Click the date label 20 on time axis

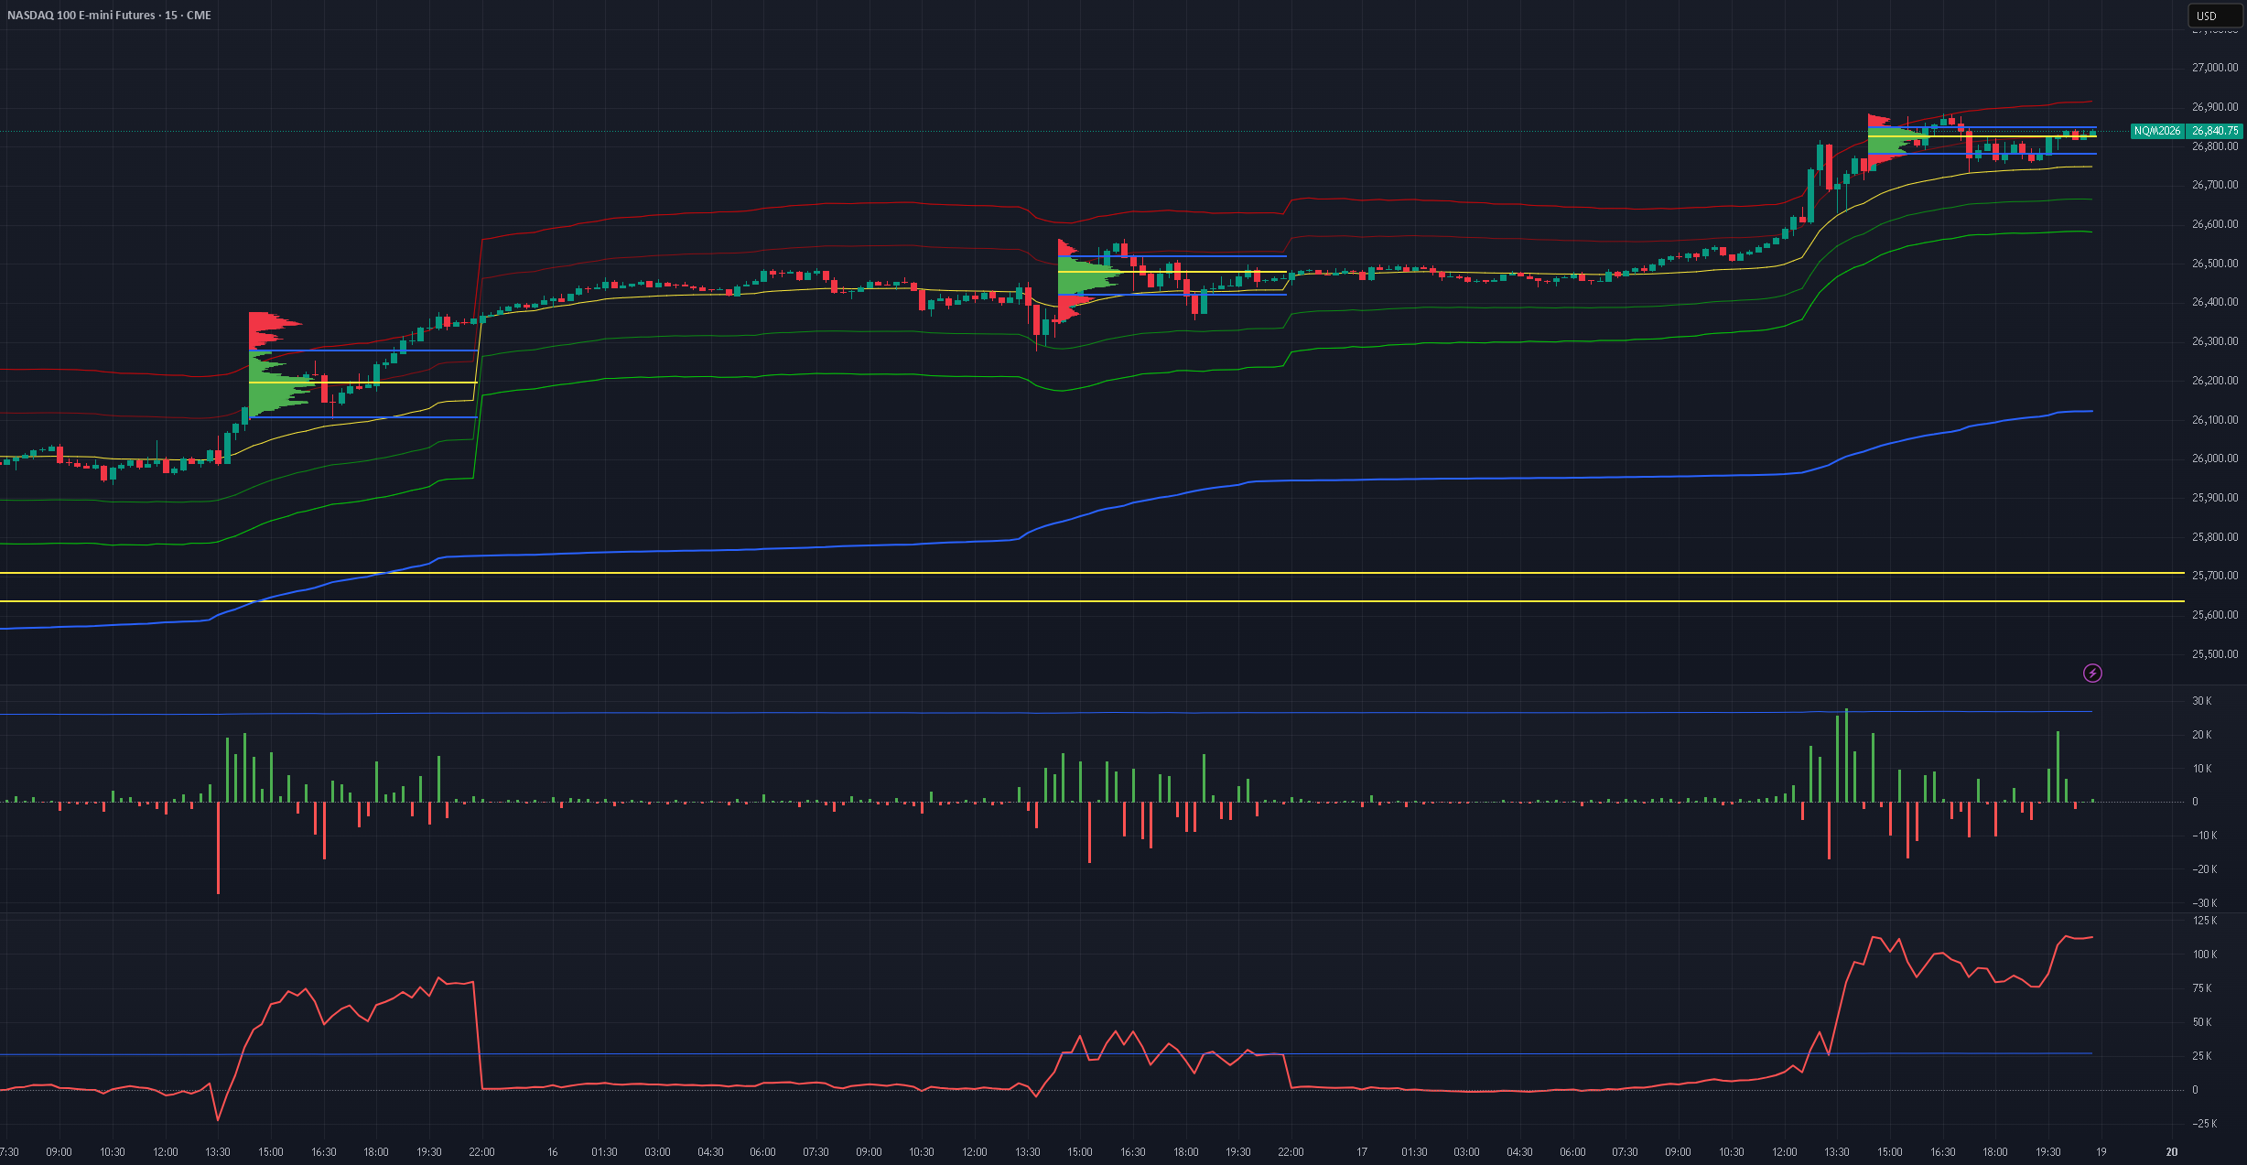click(x=2172, y=1152)
